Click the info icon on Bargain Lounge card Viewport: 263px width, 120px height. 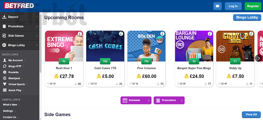point(210,34)
